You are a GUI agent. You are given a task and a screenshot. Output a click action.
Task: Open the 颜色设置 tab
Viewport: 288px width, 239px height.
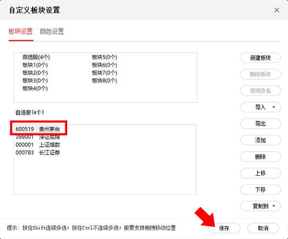52,31
